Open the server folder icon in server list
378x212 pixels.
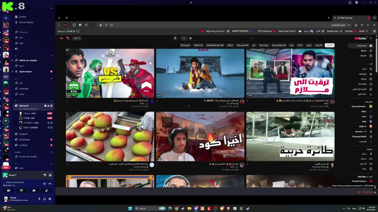[6, 18]
